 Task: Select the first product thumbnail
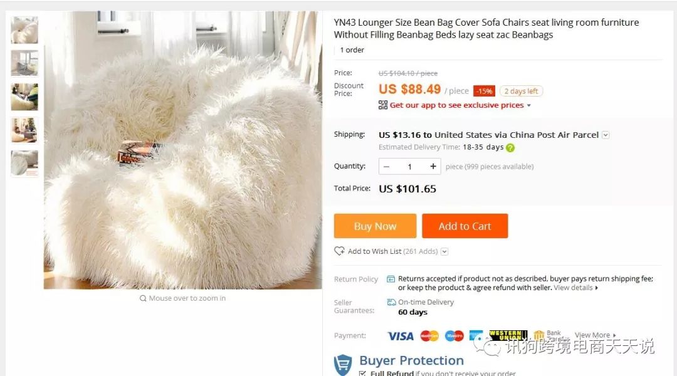pos(24,30)
